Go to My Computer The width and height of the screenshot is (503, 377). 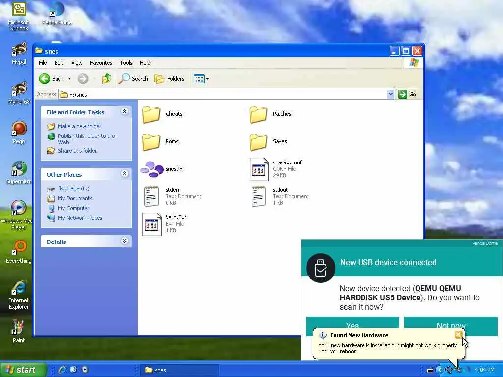(x=74, y=208)
